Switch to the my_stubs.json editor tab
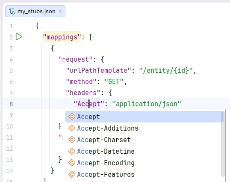This screenshot has height=182, width=230. click(35, 11)
